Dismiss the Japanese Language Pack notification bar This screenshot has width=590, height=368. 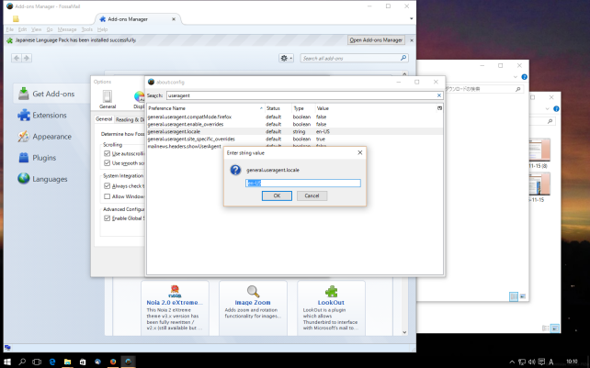pos(412,40)
